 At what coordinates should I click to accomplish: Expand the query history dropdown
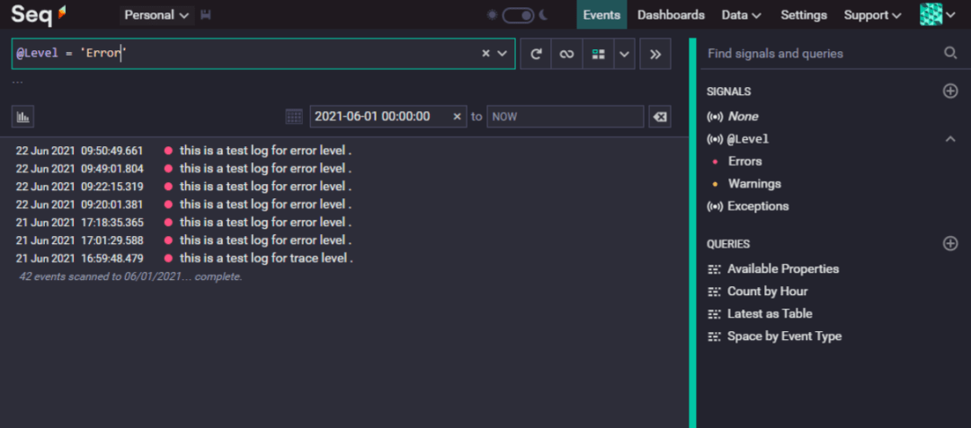(503, 54)
